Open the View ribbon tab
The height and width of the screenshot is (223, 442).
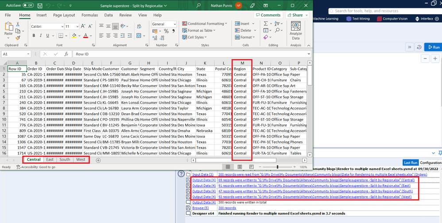tap(143, 15)
